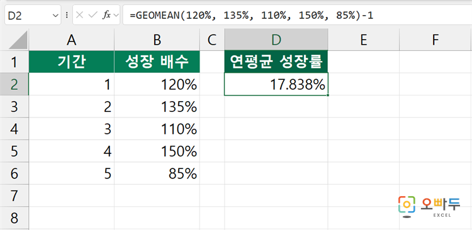Click the Select All corner triangle
Viewport: 472px width, 230px height.
coord(18,40)
